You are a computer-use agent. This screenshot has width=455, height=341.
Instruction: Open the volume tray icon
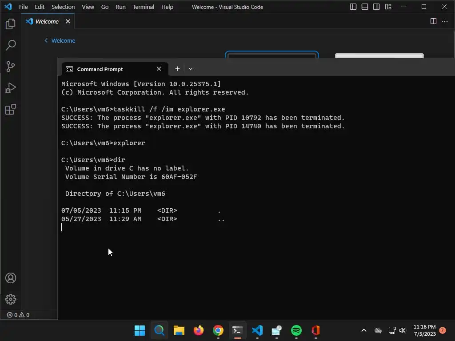pos(403,330)
